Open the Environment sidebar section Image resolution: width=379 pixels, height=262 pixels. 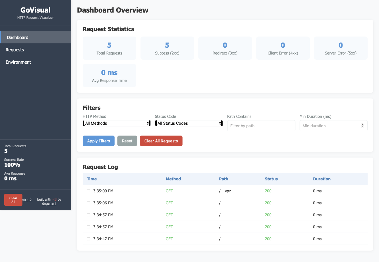pyautogui.click(x=36, y=62)
